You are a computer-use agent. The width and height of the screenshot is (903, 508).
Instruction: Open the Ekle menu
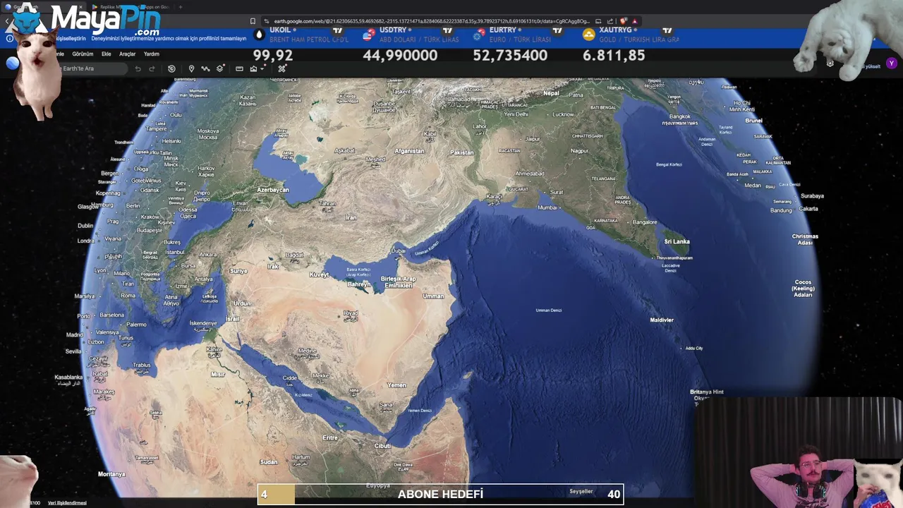point(107,54)
